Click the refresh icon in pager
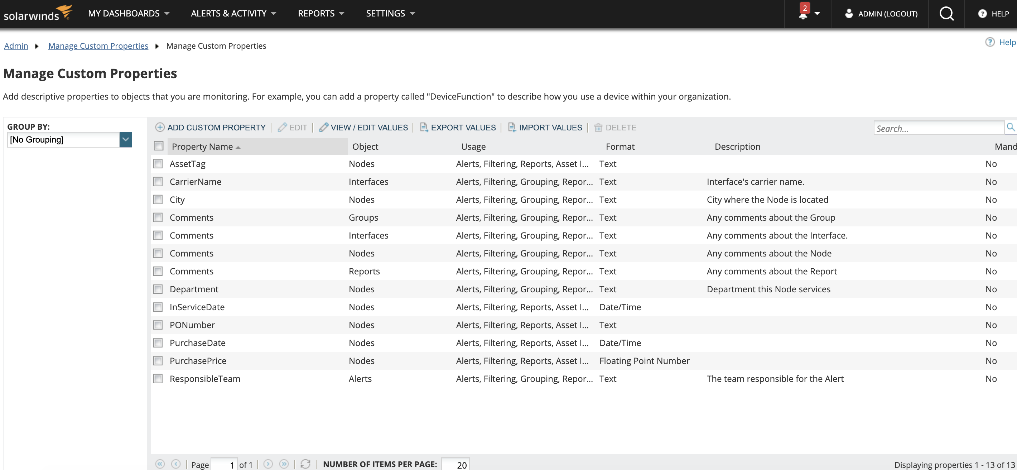Screen dimensions: 1017x470 tap(305, 464)
